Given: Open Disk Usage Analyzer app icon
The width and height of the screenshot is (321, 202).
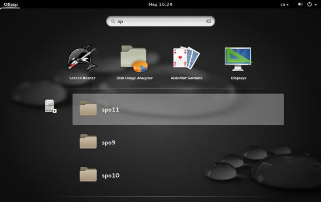Looking at the screenshot, I should (134, 59).
